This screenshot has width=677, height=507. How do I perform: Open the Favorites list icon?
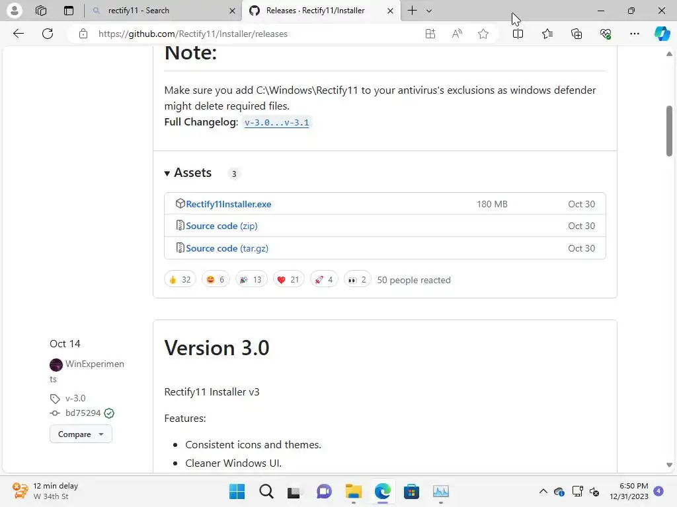[547, 34]
